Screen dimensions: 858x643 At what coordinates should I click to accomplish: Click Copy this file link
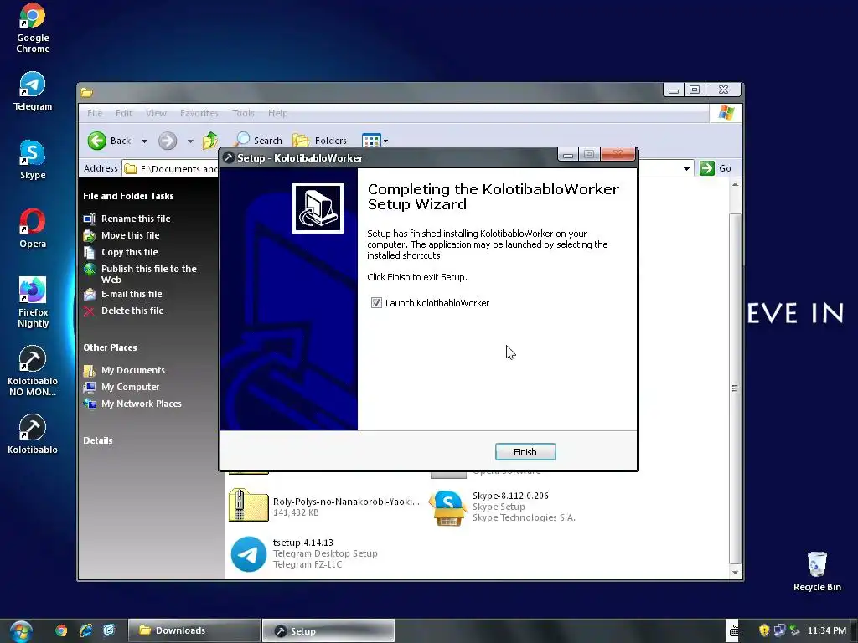(130, 252)
